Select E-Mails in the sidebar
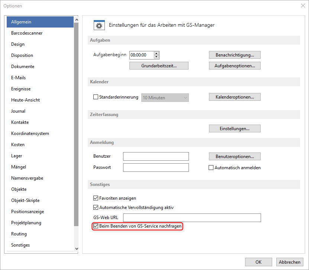 [40, 78]
